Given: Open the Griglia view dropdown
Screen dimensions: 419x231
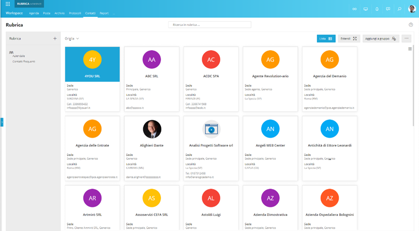Looking at the screenshot, I should pos(72,39).
